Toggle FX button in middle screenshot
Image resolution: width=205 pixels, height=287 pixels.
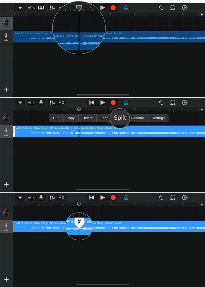(61, 103)
